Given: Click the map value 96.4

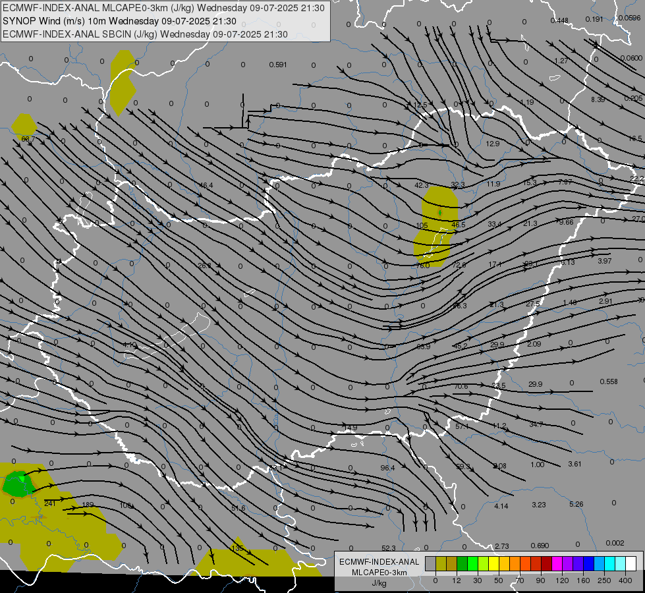Looking at the screenshot, I should tap(388, 468).
